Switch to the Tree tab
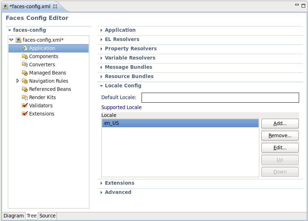Image resolution: width=308 pixels, height=221 pixels. 31,216
